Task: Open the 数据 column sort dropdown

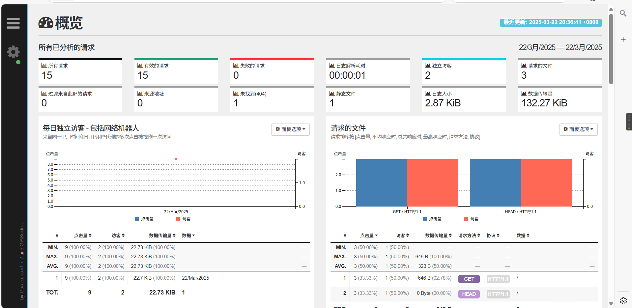Action: [188, 235]
